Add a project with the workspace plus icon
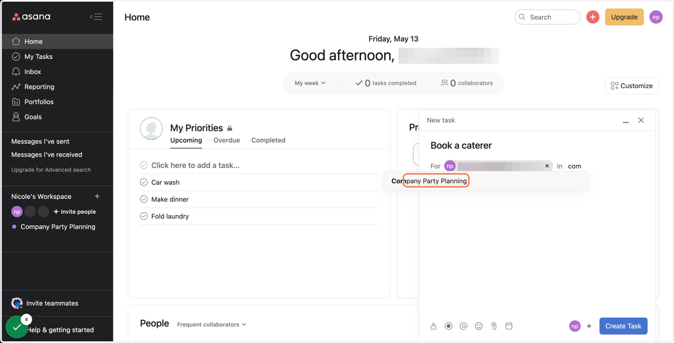This screenshot has width=674, height=343. 97,196
